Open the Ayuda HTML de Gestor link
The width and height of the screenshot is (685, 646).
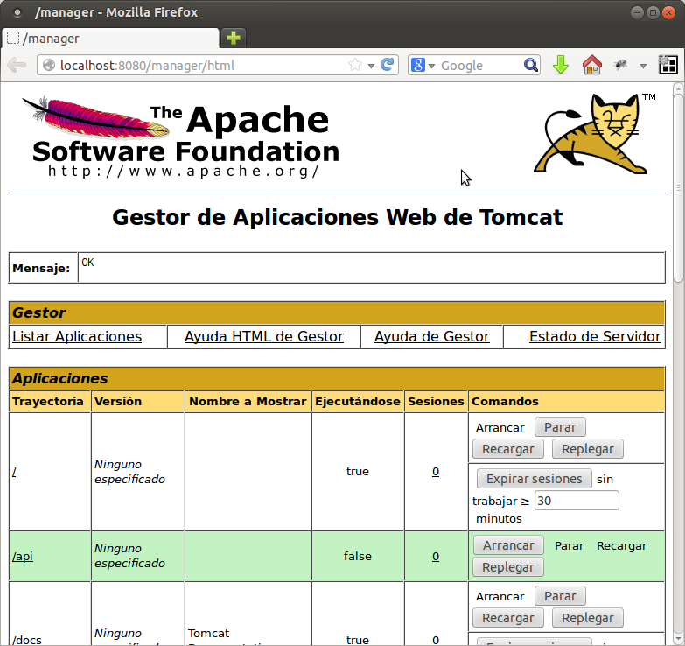(x=264, y=336)
